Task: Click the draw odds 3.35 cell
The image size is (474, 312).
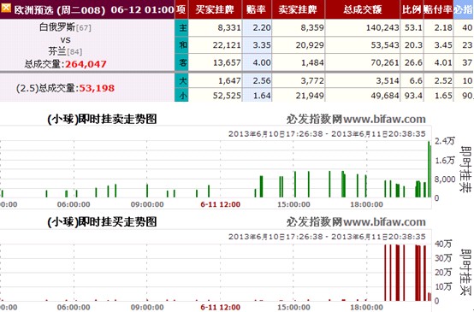Action: (x=257, y=45)
